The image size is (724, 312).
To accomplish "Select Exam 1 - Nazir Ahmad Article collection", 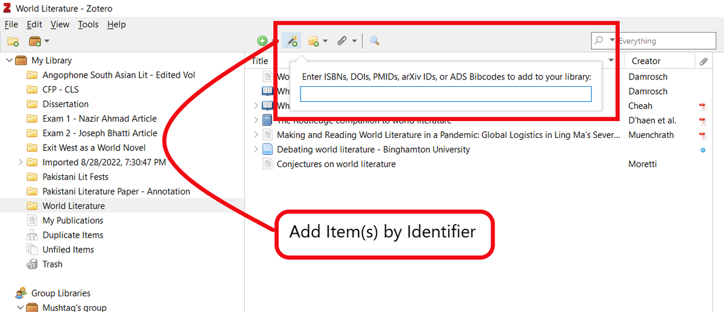I will [100, 119].
